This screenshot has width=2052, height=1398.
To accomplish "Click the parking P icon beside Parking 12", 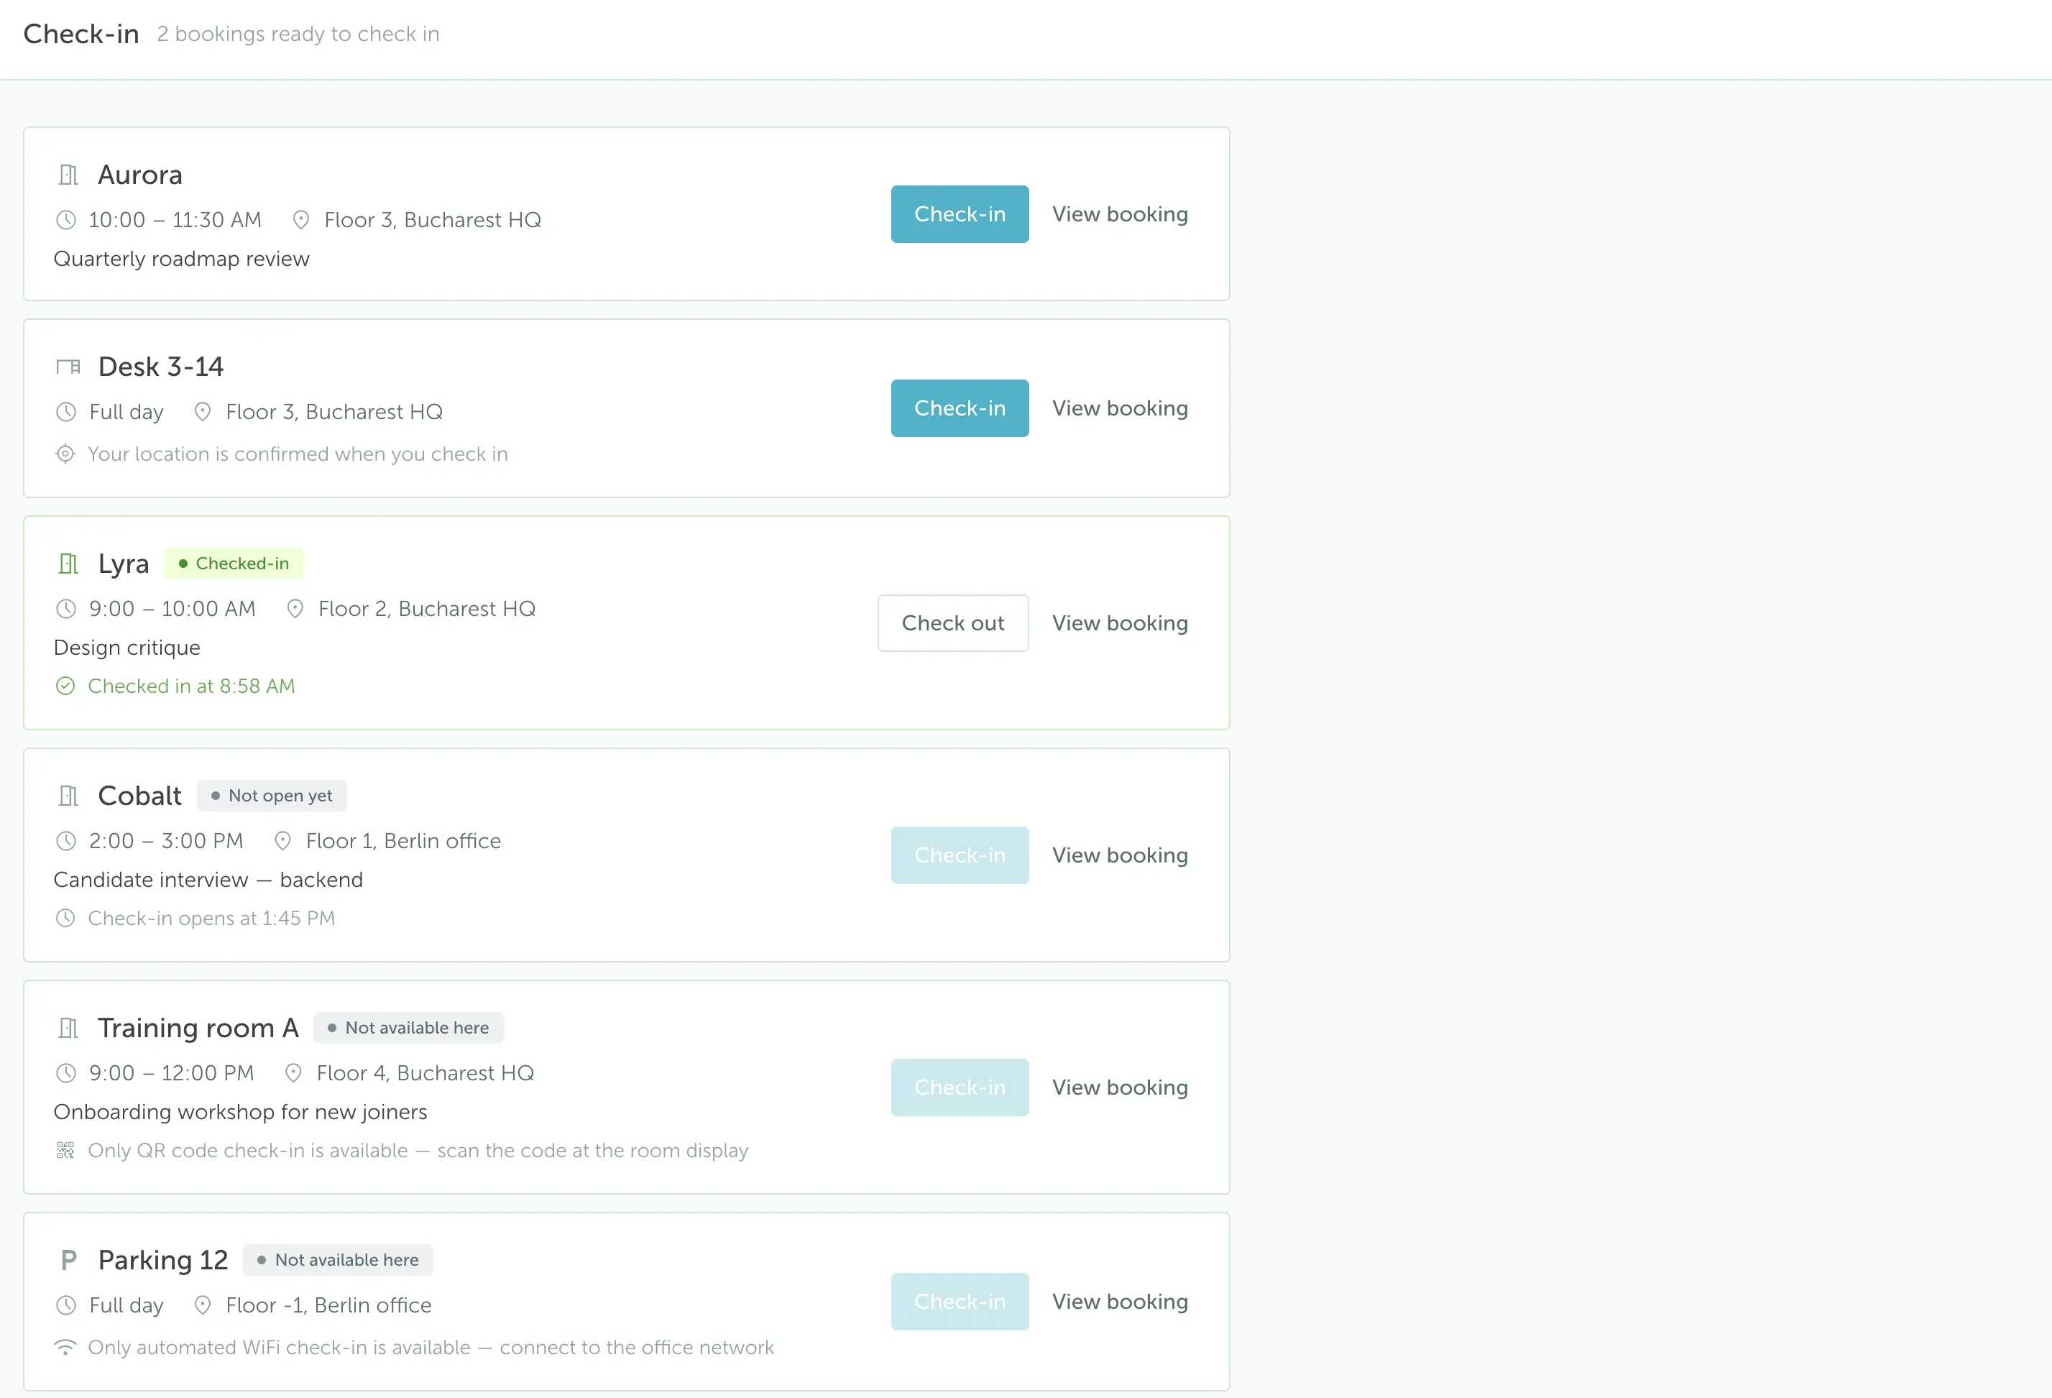I will [x=68, y=1260].
